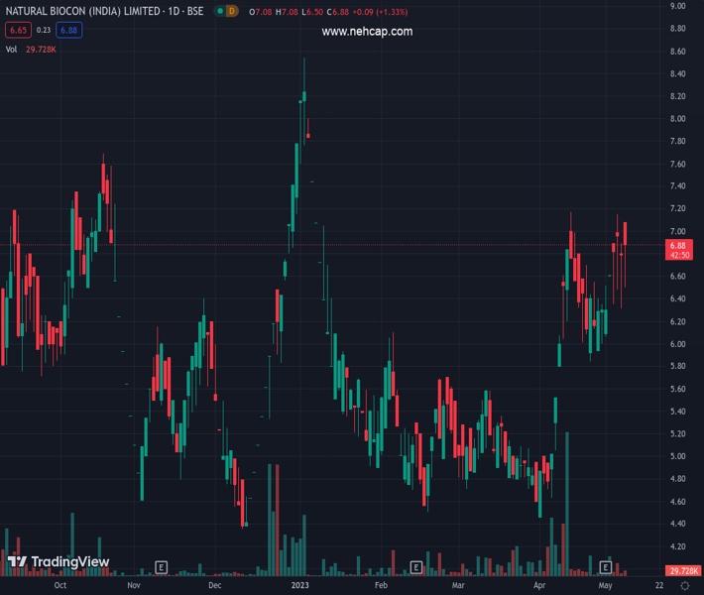
Task: Click the blue 6.88 buy price button
Action: (68, 31)
